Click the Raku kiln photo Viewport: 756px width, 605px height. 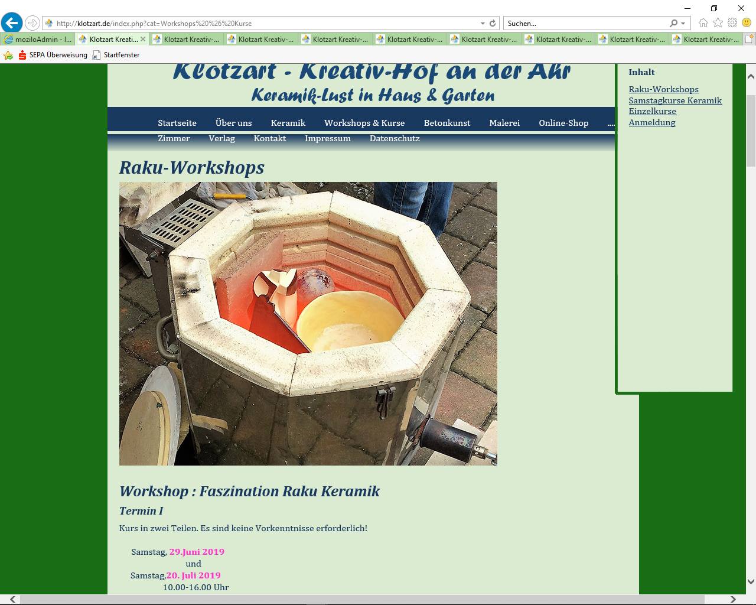coord(308,324)
